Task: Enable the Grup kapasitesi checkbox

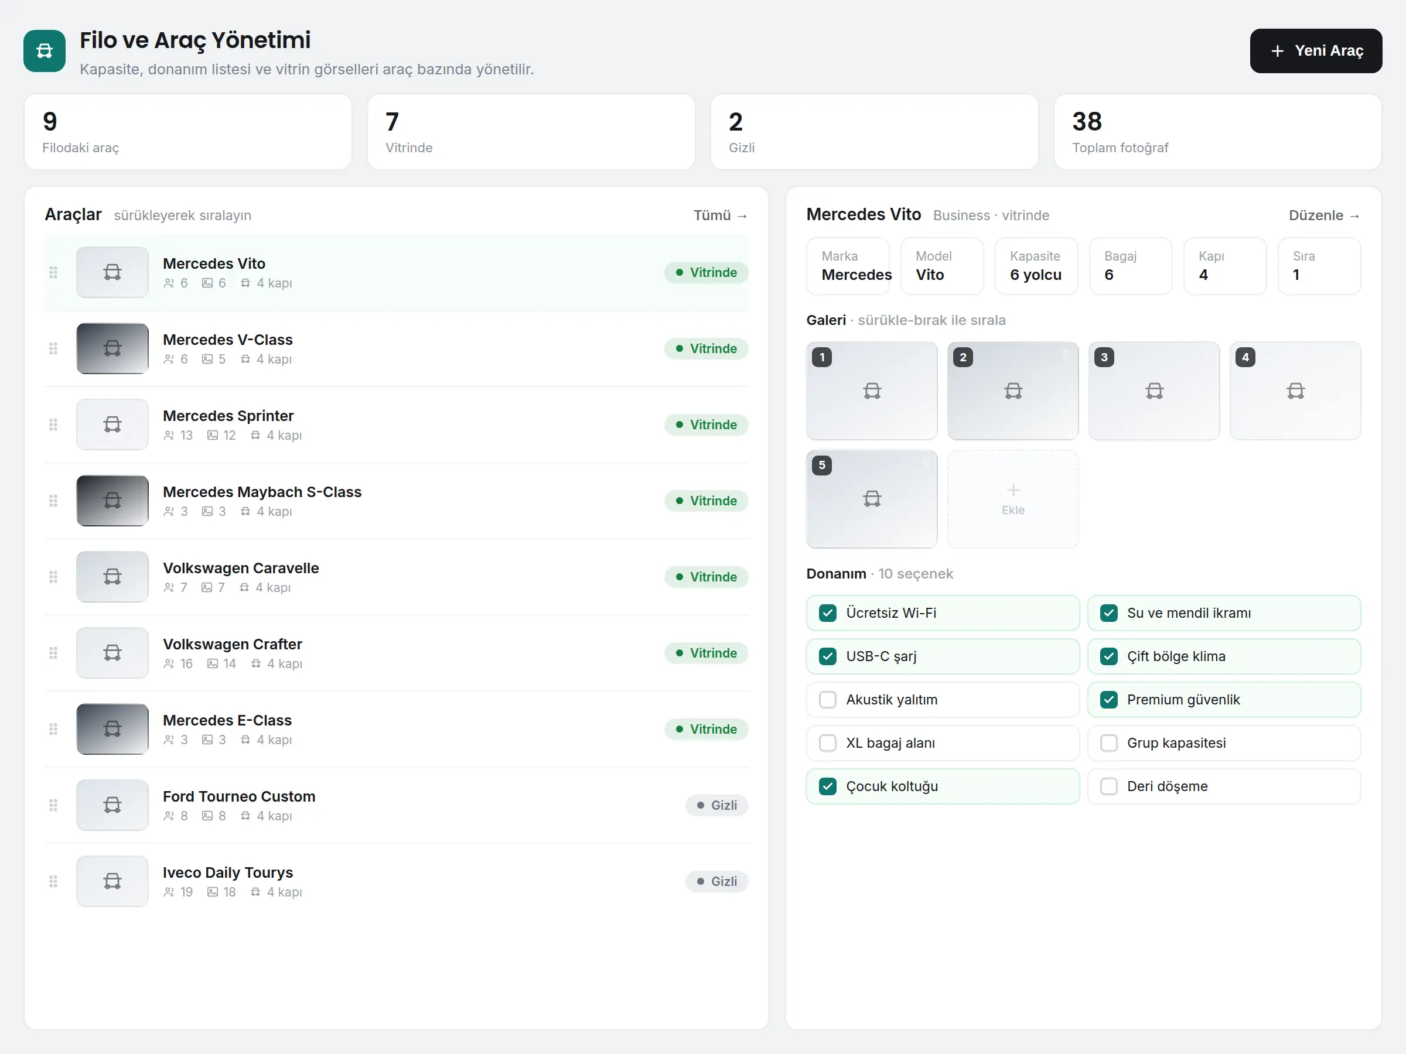Action: coord(1109,743)
